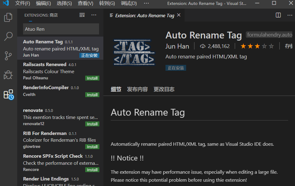Click the download count cloud icon
Viewport: 295px width, 186px height.
(x=202, y=46)
